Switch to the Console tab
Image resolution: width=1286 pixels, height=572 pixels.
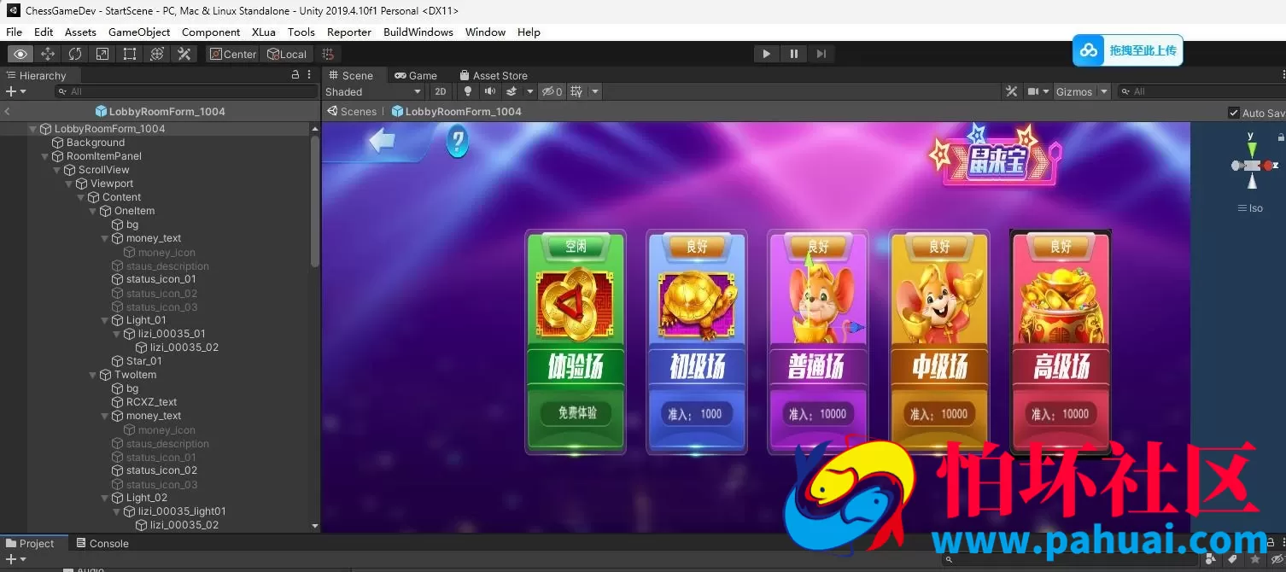click(102, 543)
